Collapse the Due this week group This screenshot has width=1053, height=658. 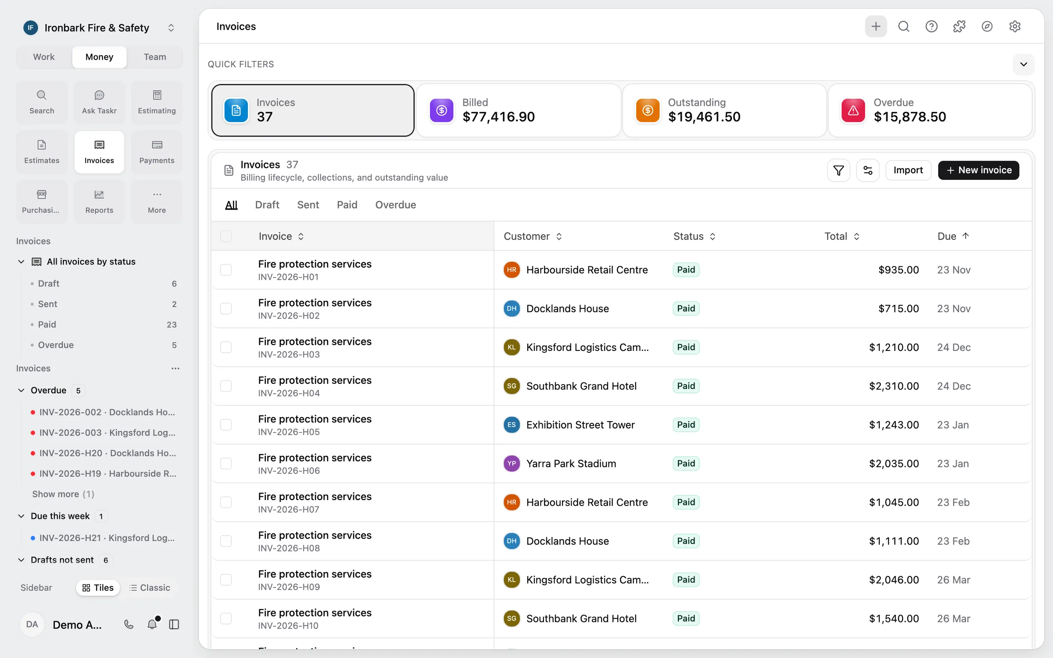coord(21,516)
